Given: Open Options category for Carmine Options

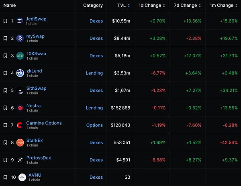Looking at the screenshot, I should pos(94,125).
